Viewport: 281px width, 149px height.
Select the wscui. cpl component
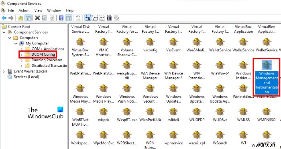point(197,138)
